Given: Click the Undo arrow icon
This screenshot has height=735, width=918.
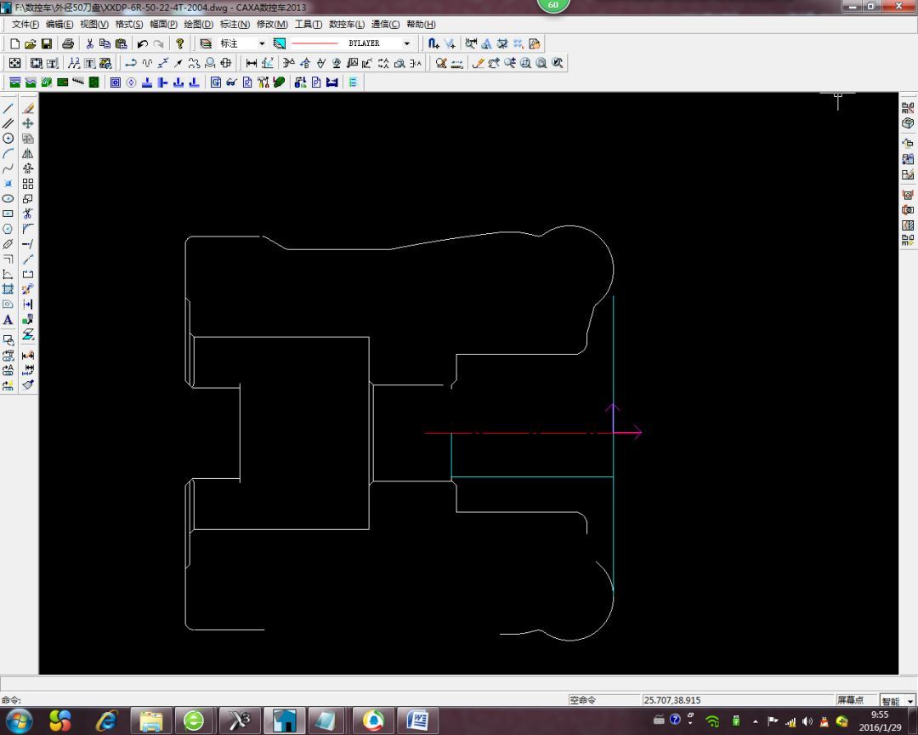Looking at the screenshot, I should (142, 43).
